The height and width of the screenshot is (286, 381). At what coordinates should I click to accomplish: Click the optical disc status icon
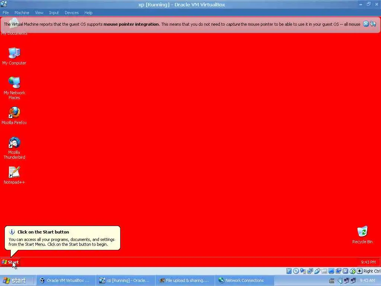(x=296, y=271)
